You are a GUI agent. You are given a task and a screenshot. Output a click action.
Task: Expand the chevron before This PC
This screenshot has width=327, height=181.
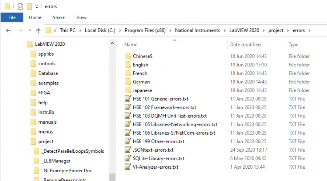(55, 30)
